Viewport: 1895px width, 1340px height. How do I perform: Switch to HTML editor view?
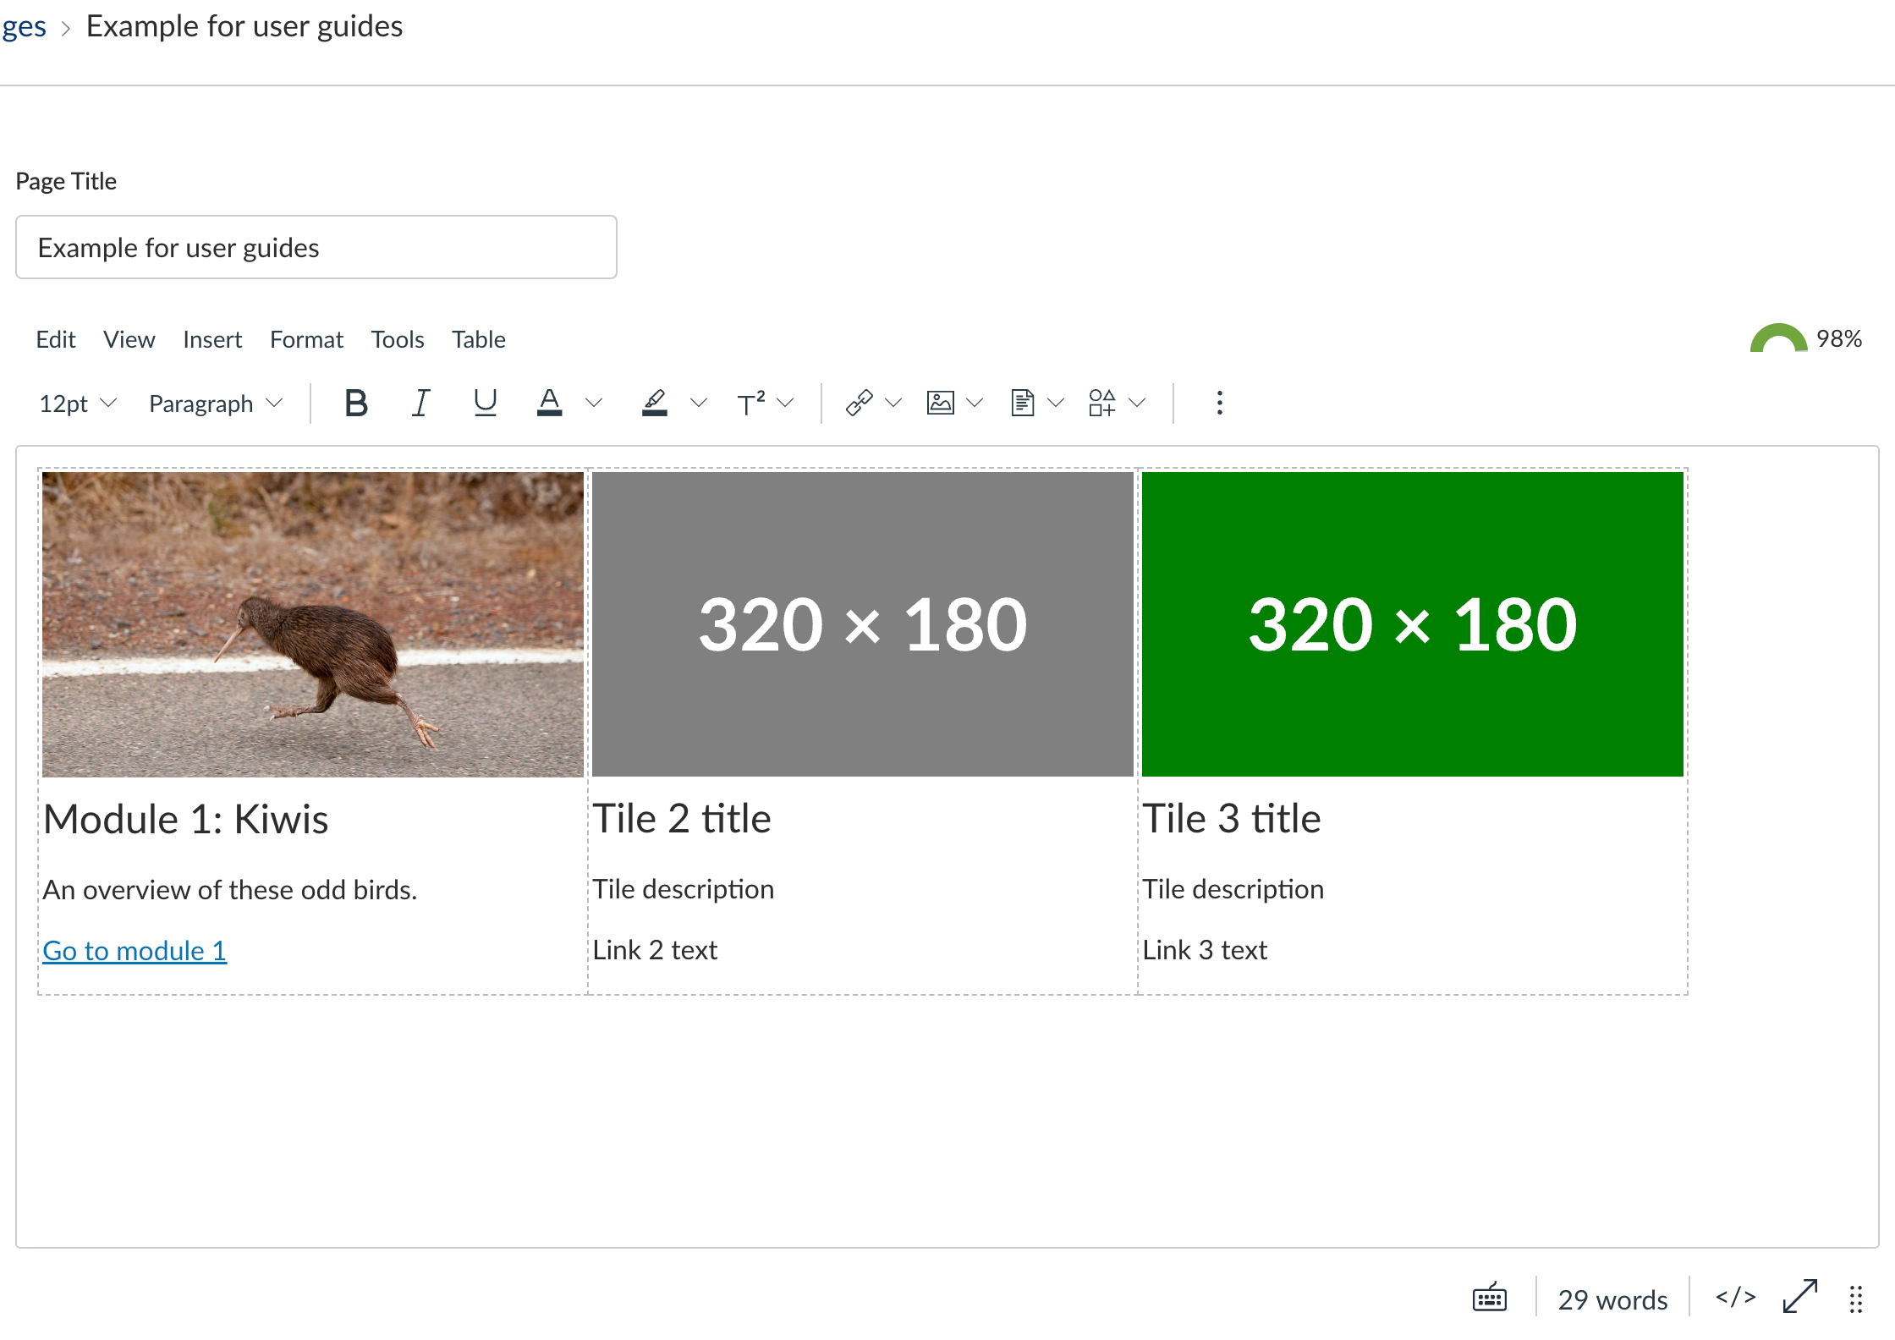click(1736, 1298)
